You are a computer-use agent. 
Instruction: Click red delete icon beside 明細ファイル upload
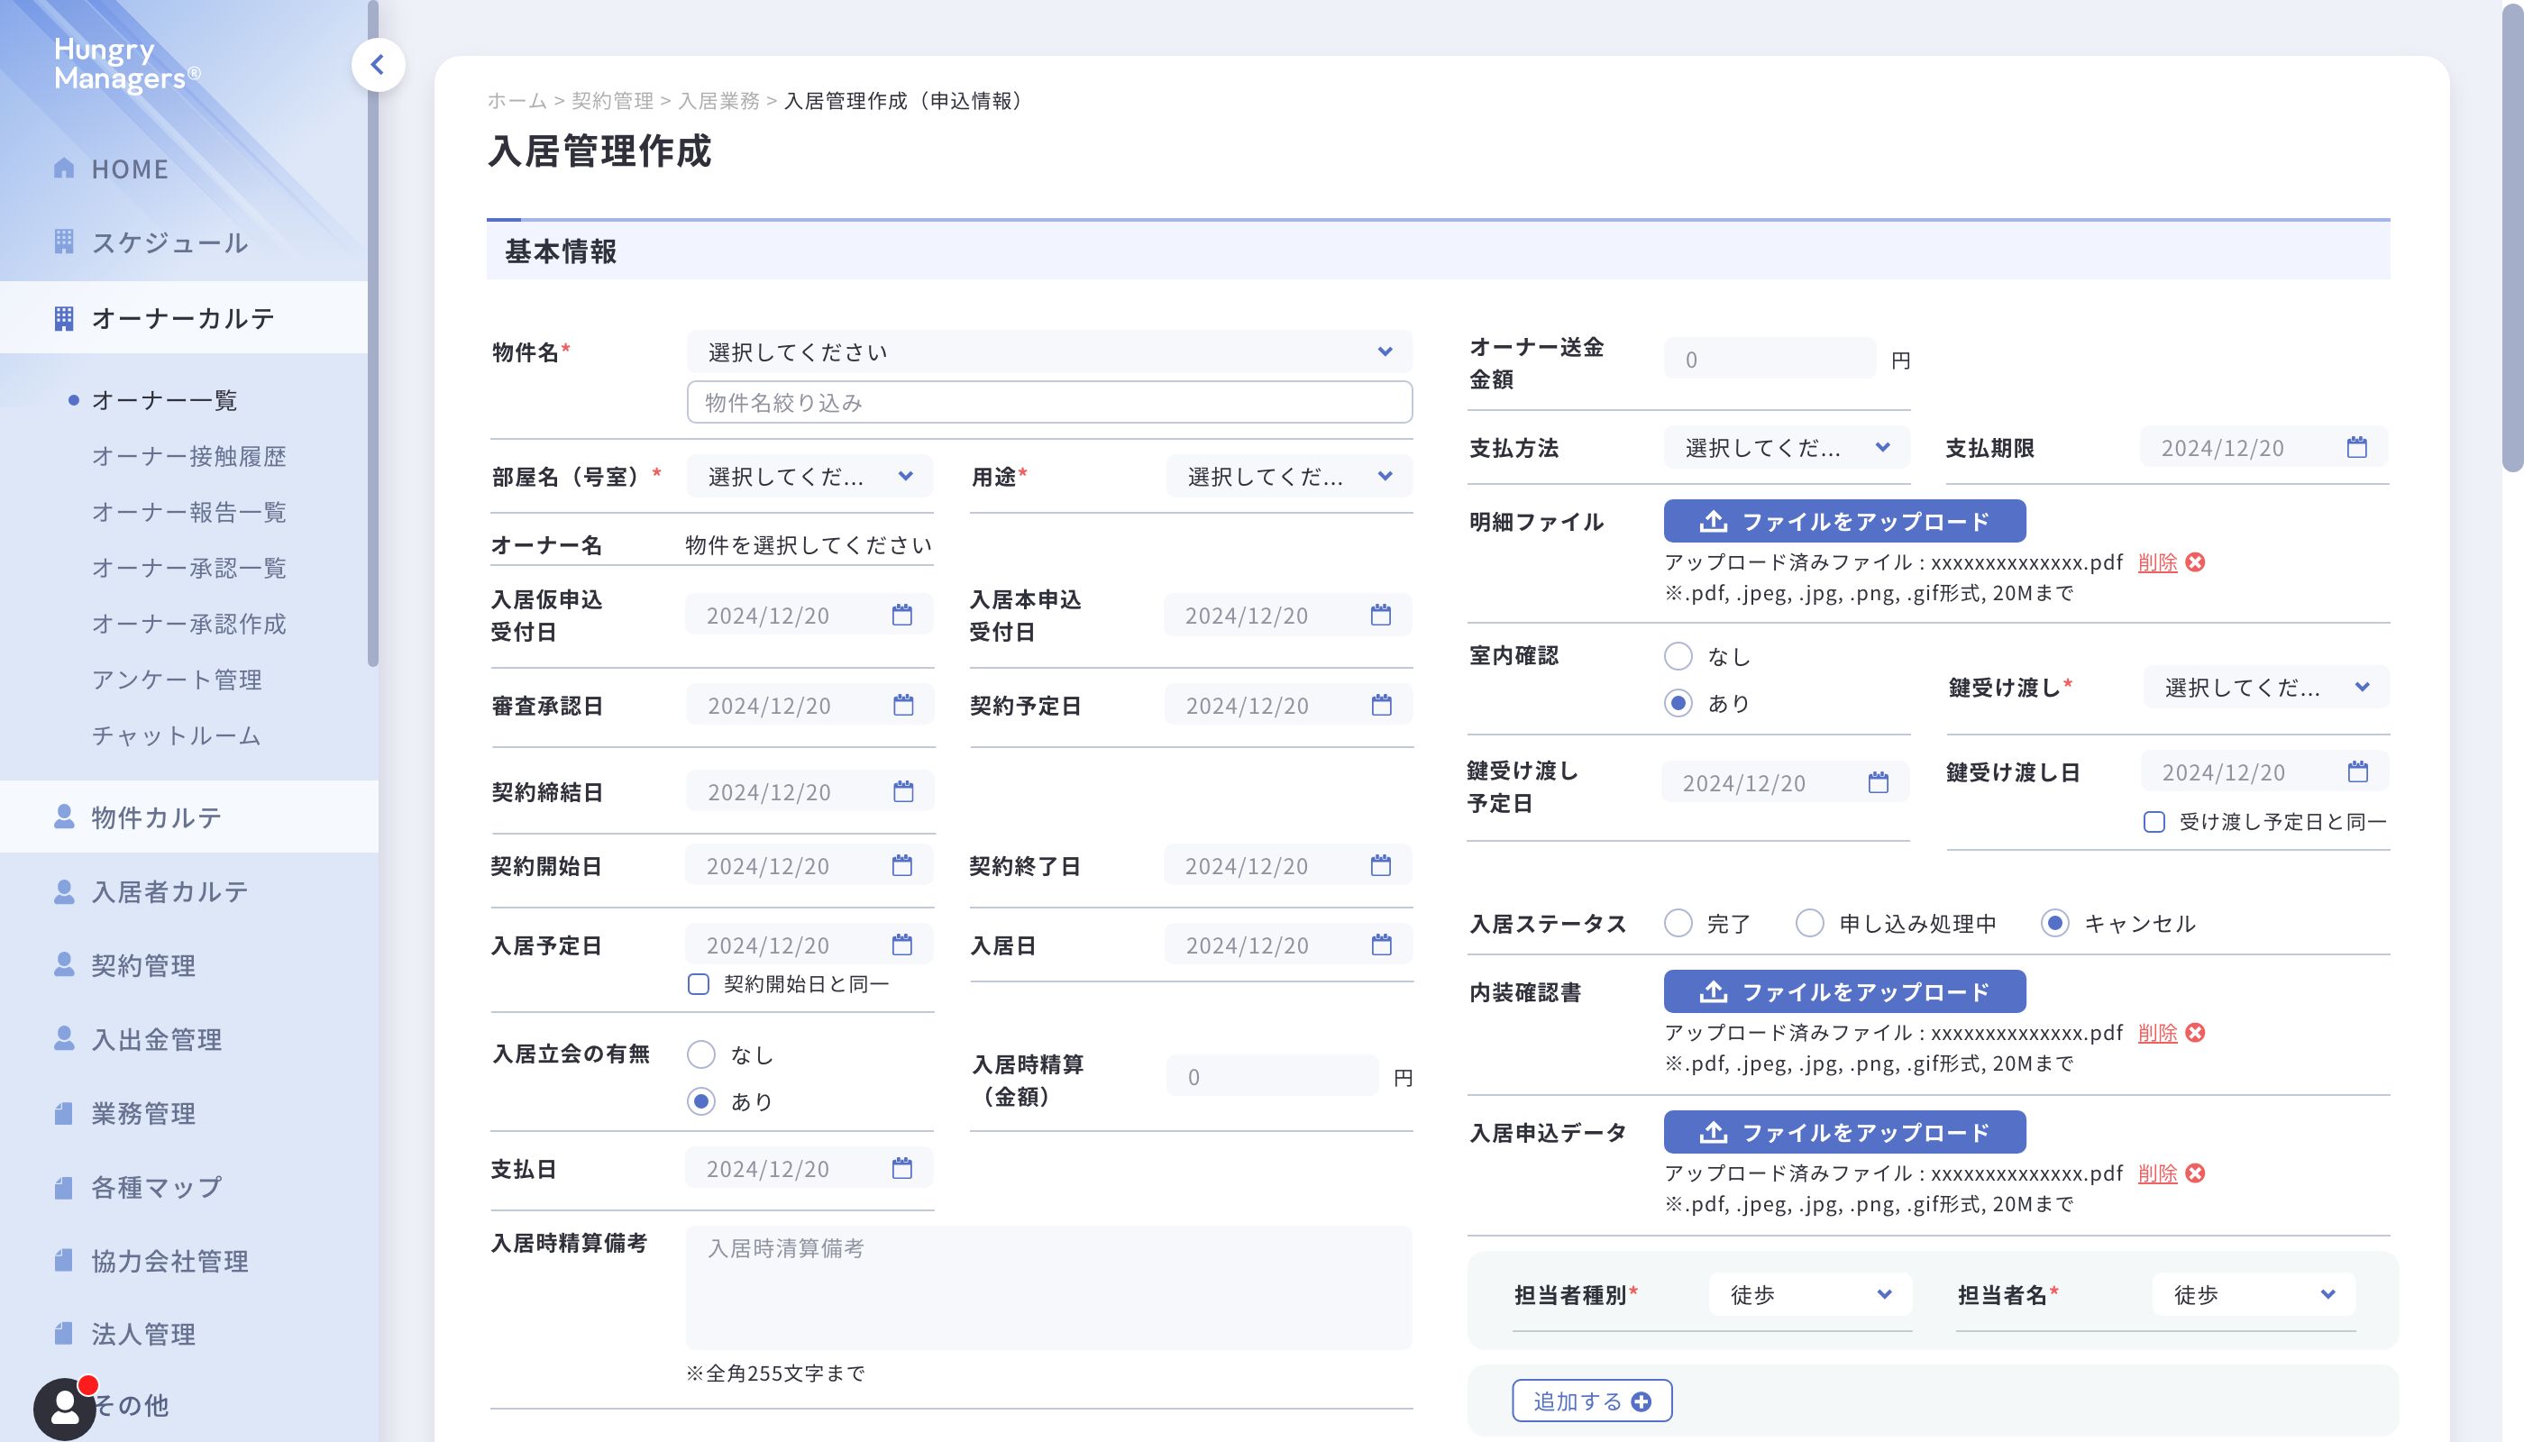point(2195,562)
